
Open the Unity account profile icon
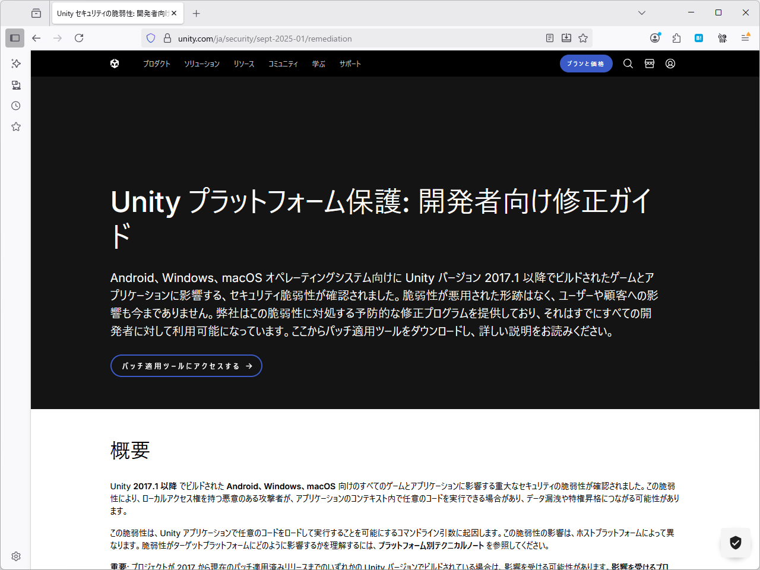pyautogui.click(x=670, y=64)
